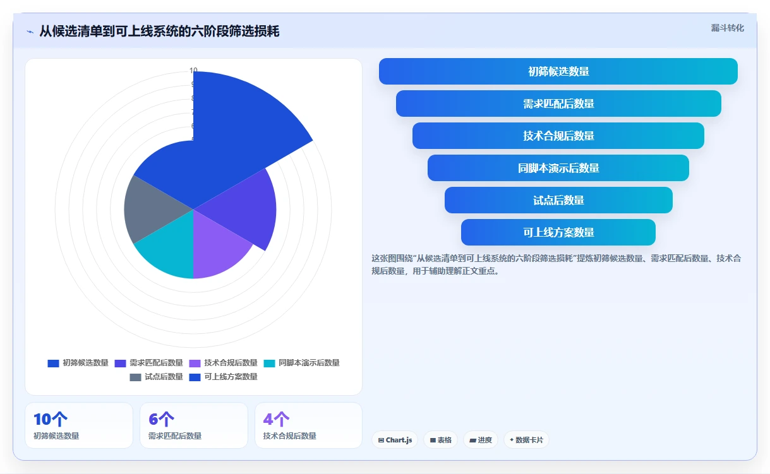The height and width of the screenshot is (474, 770).
Task: Click the 漏斗转化 label in header
Action: coord(727,28)
